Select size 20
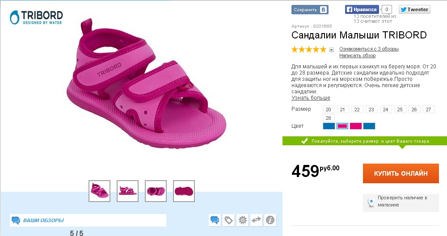Screen dimensions: 447x236 coord(329,110)
